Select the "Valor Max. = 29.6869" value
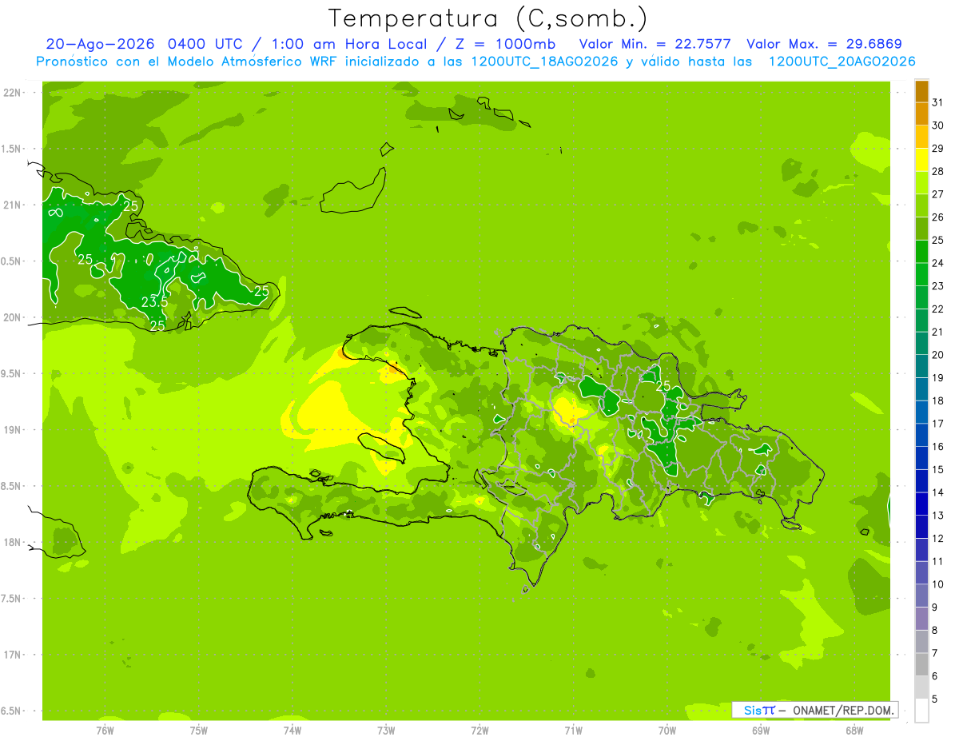The image size is (959, 741). (824, 44)
